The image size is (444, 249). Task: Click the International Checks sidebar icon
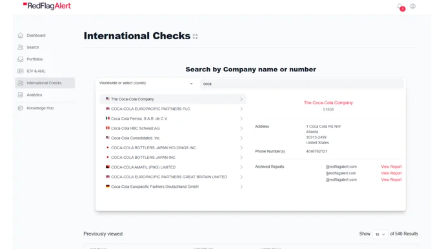(x=21, y=83)
